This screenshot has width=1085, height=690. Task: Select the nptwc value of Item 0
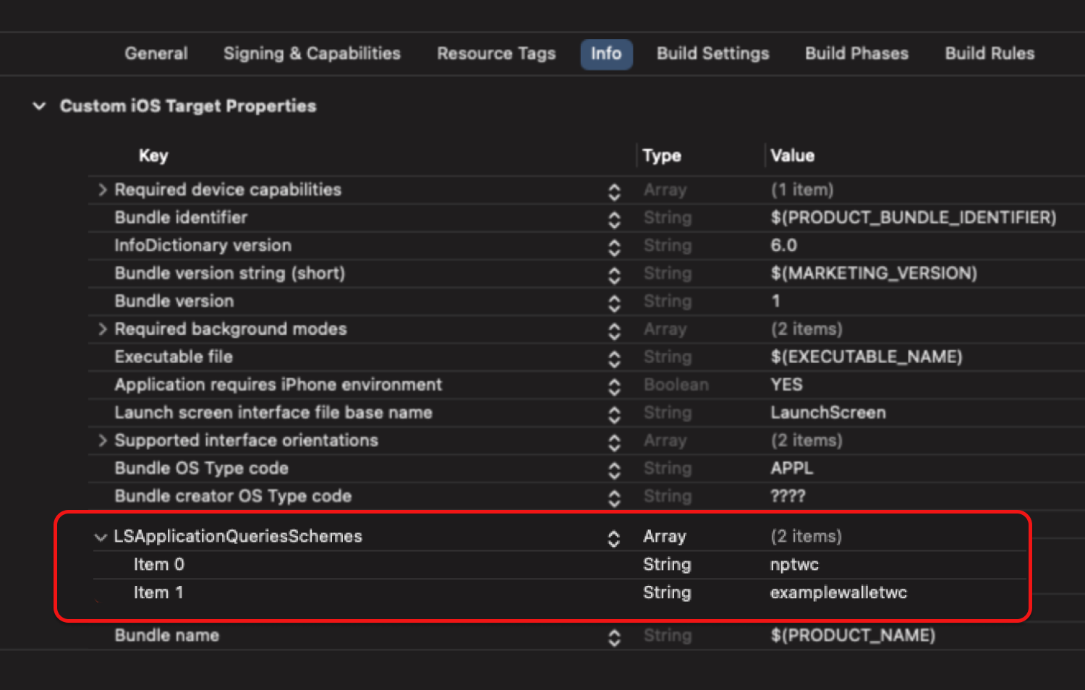[794, 565]
